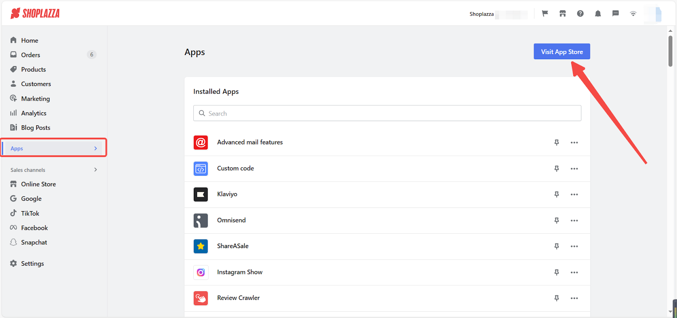Open Online Store sales channel

click(39, 184)
